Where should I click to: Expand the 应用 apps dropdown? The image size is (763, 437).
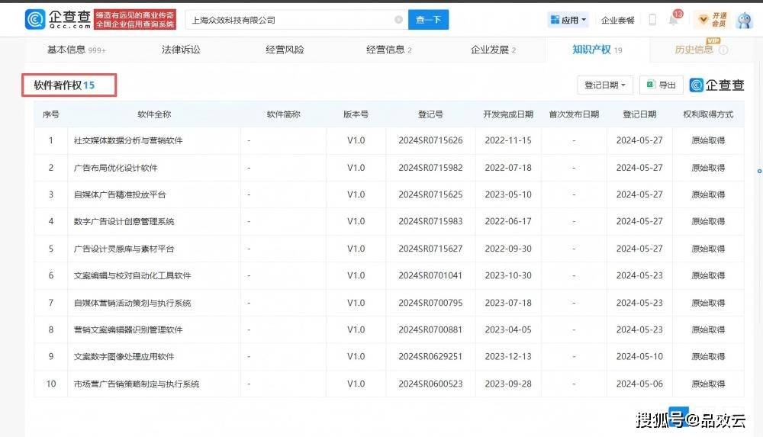pos(568,20)
